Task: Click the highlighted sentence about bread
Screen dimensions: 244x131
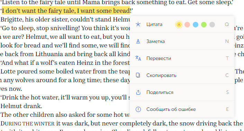Action: coord(66,11)
